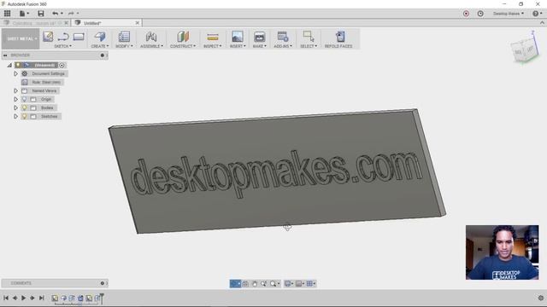Click the Select tool icon
The image size is (547, 307).
(309, 37)
